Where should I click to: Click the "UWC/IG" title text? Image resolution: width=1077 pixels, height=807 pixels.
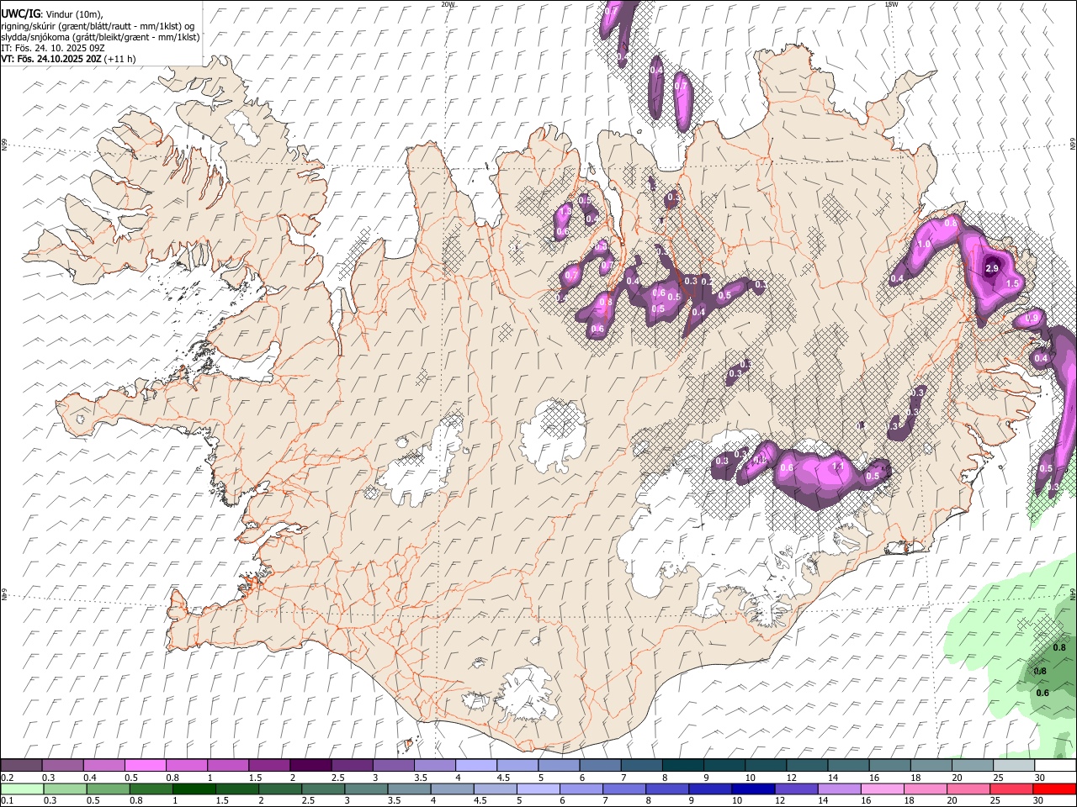click(x=20, y=14)
